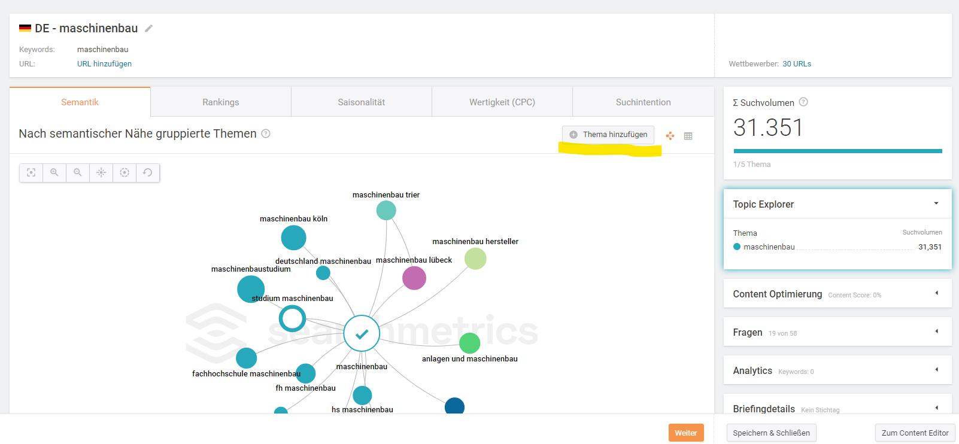This screenshot has width=959, height=444.
Task: Click the 1/5 Thema label
Action: 752,165
